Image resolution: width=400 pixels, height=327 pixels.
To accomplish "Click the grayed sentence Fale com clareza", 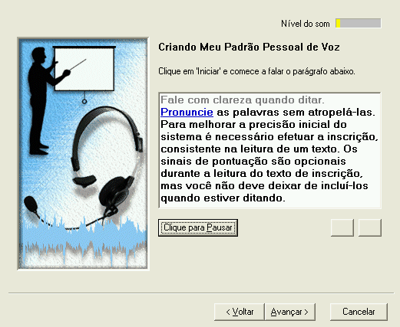I will 243,100.
